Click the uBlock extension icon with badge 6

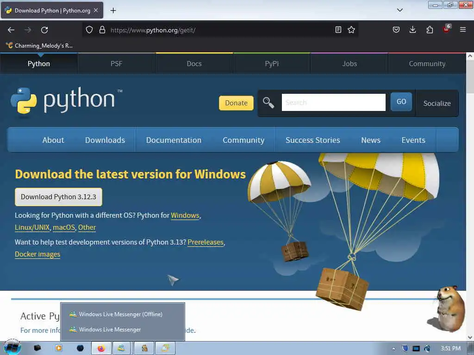click(447, 29)
